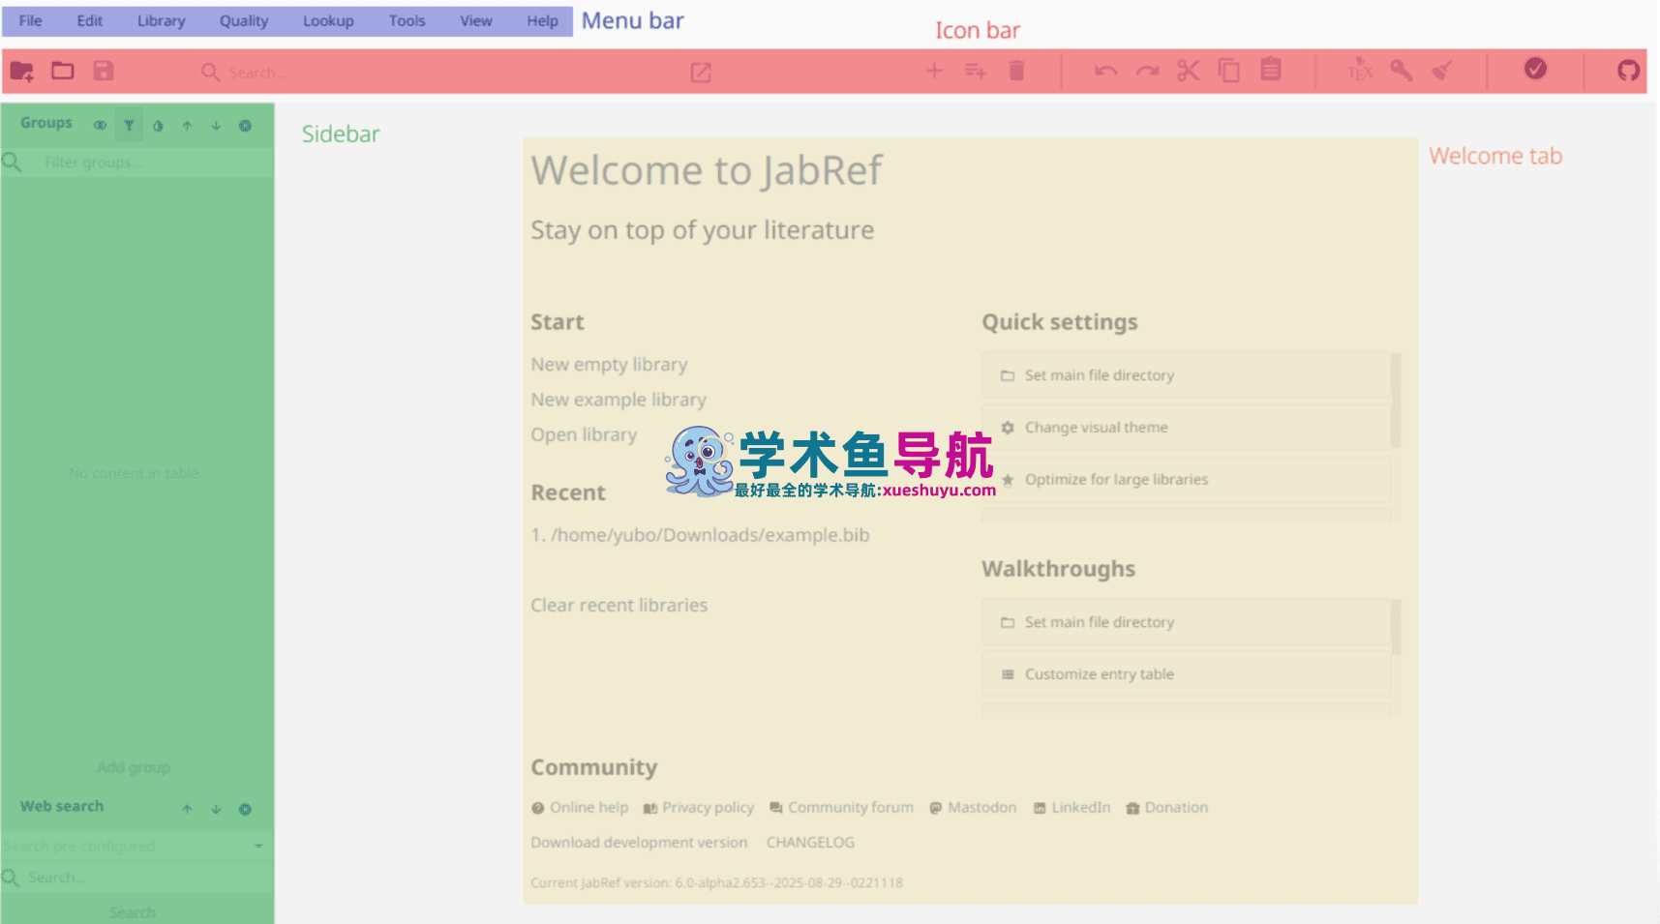Open recent file example.bib
This screenshot has width=1660, height=924.
tap(700, 535)
